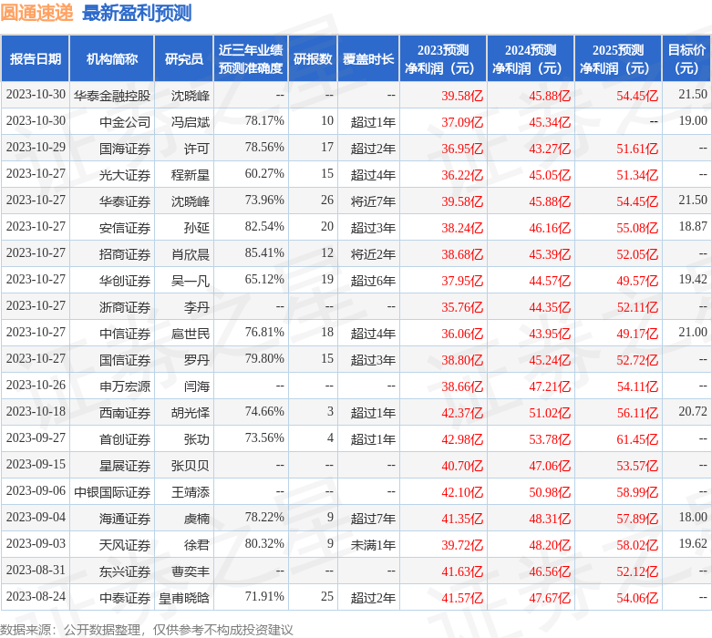Image resolution: width=712 pixels, height=638 pixels.
Task: Click 2024 forecast value 43.27亿
Action: tap(550, 149)
